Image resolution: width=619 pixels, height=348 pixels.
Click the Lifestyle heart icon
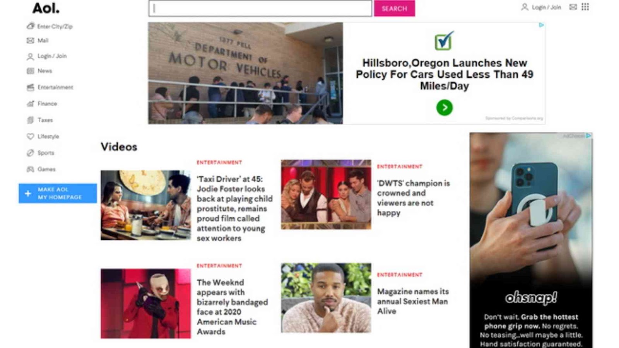point(30,136)
